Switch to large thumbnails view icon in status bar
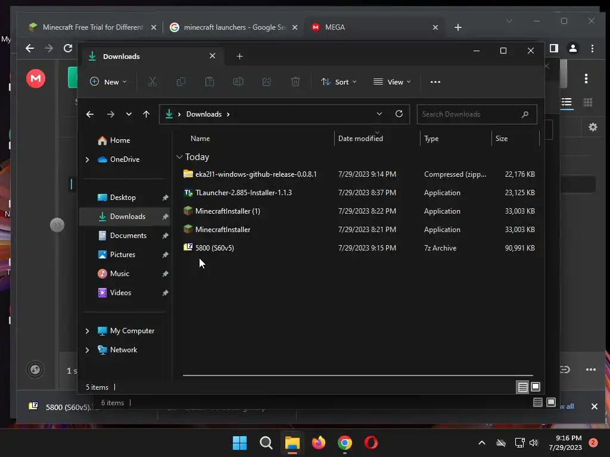This screenshot has width=610, height=457. (x=536, y=387)
